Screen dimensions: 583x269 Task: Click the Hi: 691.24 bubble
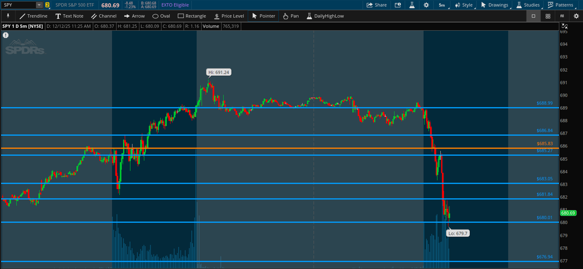[219, 72]
